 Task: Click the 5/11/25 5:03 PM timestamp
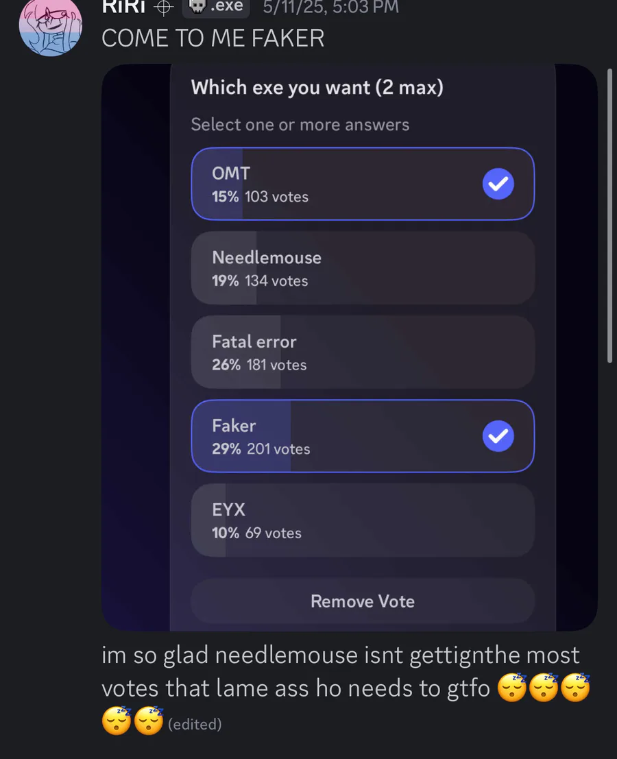(331, 7)
